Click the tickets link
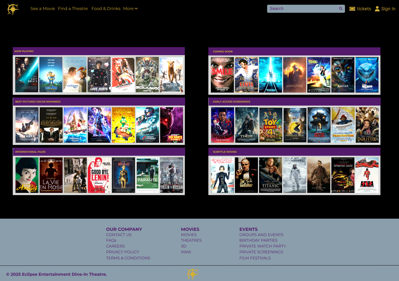Screen dimensions: 399x281 click(364, 9)
